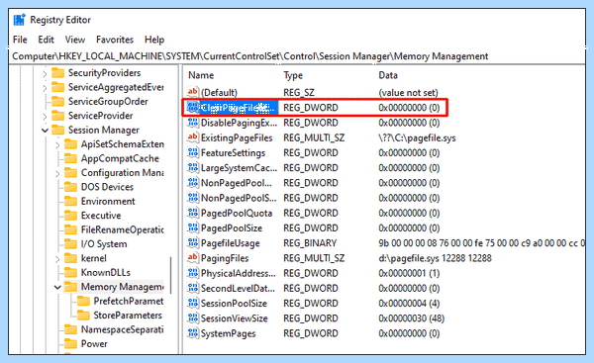
Task: Open the Edit menu
Action: [46, 40]
